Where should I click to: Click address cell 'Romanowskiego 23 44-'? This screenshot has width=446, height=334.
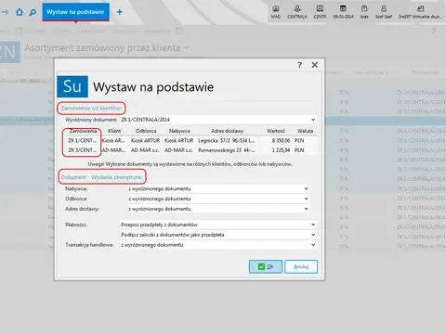click(227, 150)
